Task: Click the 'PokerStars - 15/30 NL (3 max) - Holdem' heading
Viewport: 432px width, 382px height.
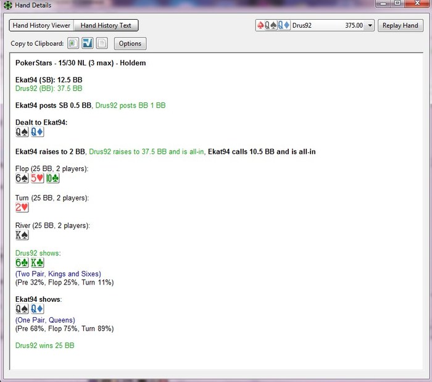Action: point(80,63)
